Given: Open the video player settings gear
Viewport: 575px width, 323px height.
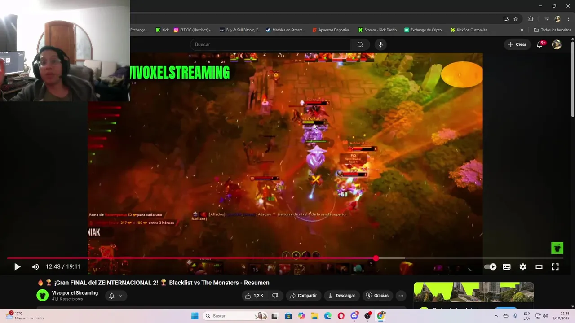Looking at the screenshot, I should click(x=523, y=267).
